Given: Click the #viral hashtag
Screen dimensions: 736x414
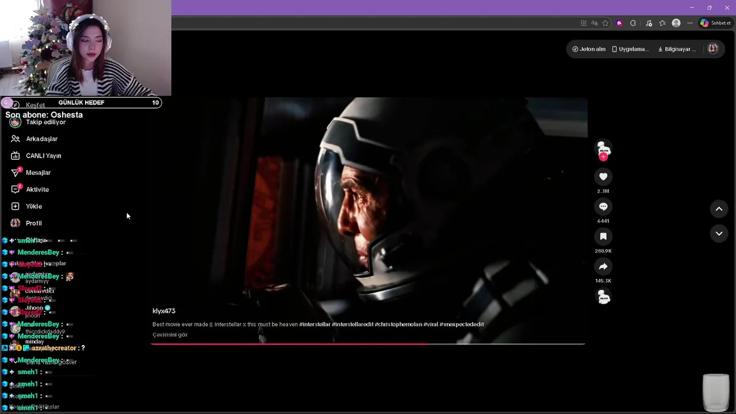Looking at the screenshot, I should 431,324.
